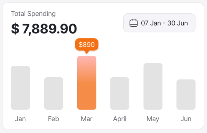Click the "Jun" month axis label
This screenshot has width=207, height=133.
pyautogui.click(x=186, y=119)
